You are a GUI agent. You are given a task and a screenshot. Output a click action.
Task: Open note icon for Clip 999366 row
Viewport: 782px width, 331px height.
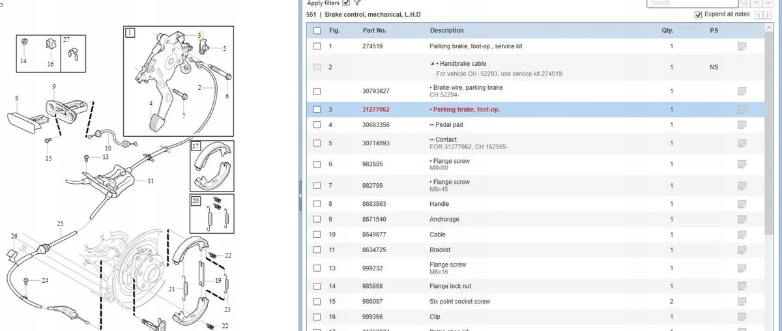pos(742,317)
